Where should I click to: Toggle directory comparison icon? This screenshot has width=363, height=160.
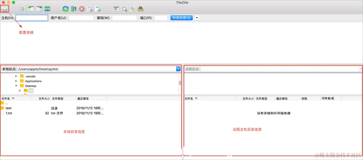click(x=125, y=9)
